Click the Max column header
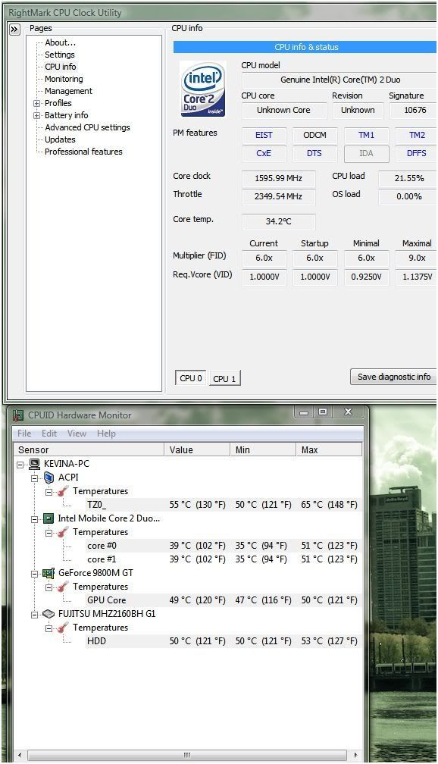The width and height of the screenshot is (438, 764). coord(329,449)
